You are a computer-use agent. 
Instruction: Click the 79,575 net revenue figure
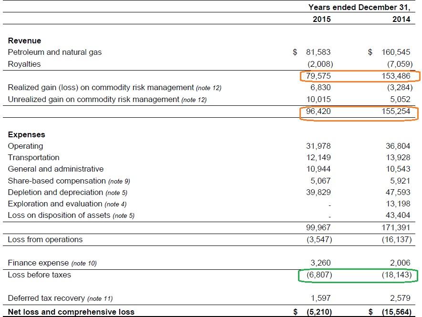318,76
